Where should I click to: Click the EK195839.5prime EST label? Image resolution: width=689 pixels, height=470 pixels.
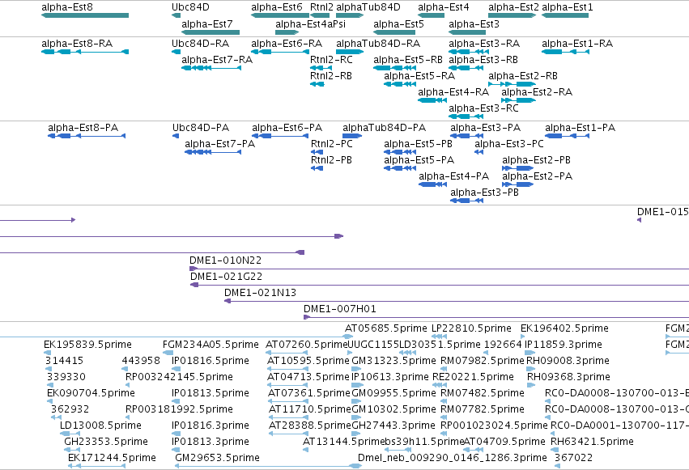coord(87,345)
